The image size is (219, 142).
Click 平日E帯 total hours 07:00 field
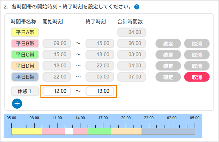click(x=132, y=77)
